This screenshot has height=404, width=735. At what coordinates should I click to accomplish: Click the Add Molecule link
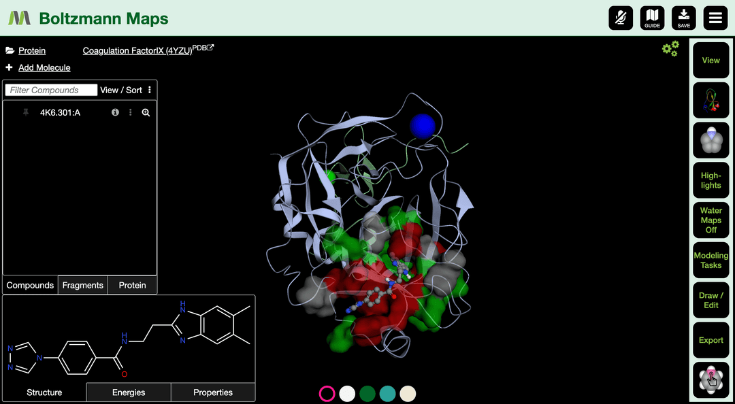[x=44, y=67]
